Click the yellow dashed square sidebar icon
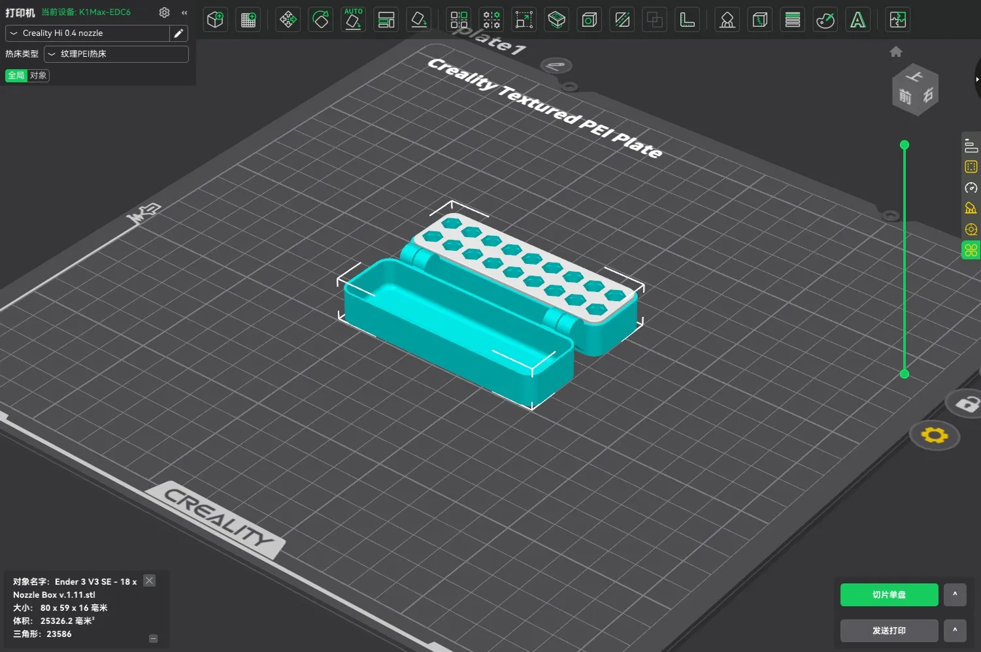The height and width of the screenshot is (652, 981). point(971,167)
